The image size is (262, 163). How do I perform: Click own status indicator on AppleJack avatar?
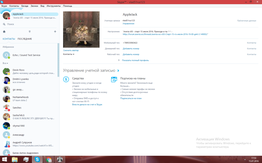[9, 18]
